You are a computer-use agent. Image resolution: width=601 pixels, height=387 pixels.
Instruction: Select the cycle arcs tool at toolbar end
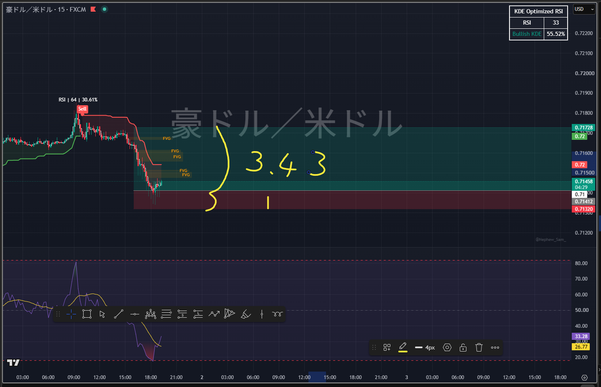click(277, 314)
